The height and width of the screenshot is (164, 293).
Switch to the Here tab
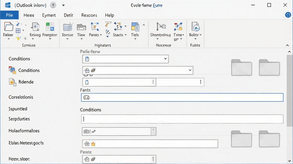click(29, 15)
